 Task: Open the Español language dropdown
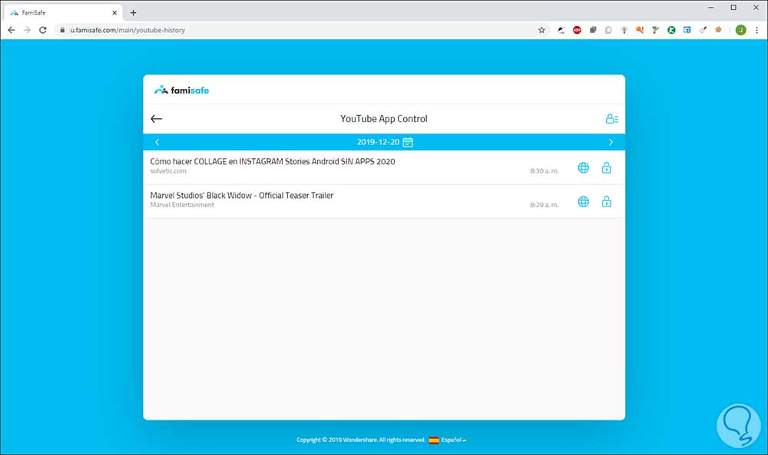[x=454, y=440]
